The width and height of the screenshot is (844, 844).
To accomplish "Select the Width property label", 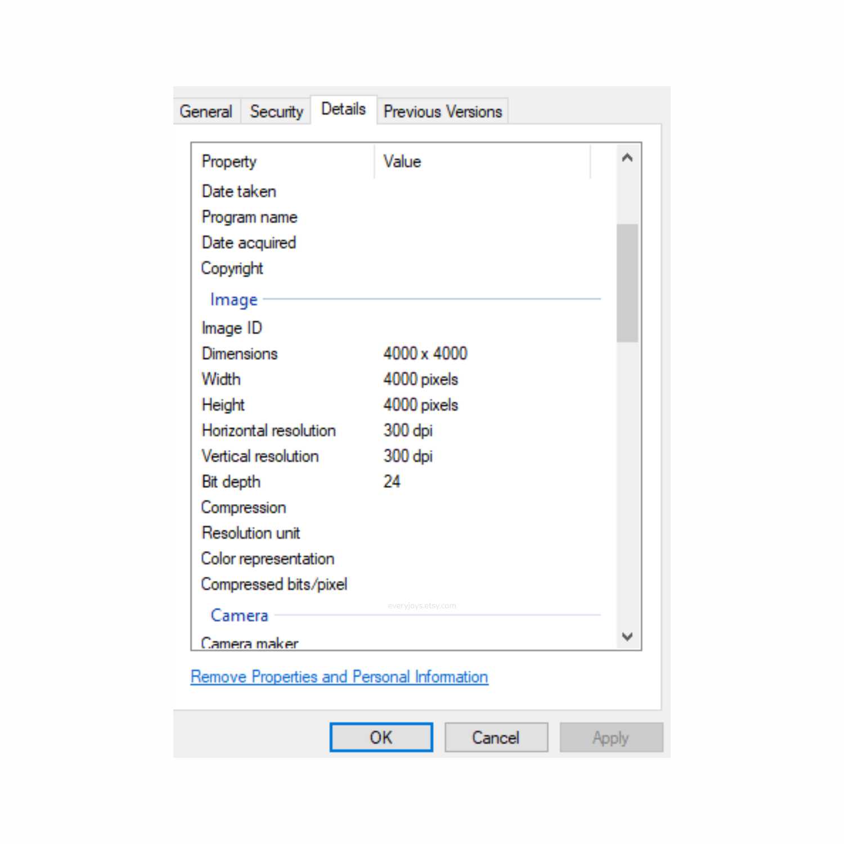I will click(221, 379).
